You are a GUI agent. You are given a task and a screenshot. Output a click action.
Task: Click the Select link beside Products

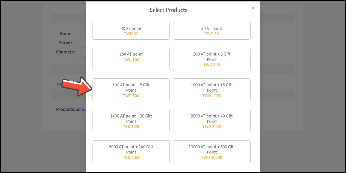[81, 110]
